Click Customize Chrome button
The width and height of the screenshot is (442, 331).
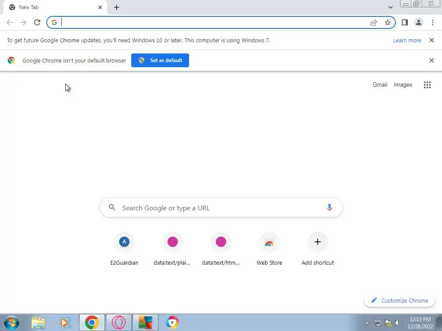pyautogui.click(x=400, y=300)
